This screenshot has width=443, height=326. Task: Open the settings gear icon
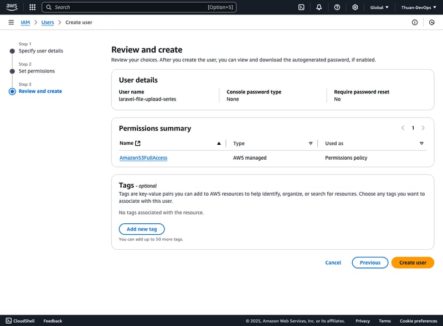pos(355,7)
